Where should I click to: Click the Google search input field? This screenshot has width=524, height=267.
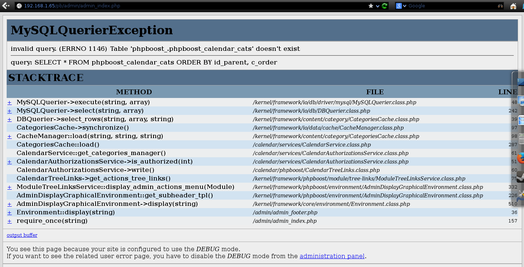[x=450, y=6]
